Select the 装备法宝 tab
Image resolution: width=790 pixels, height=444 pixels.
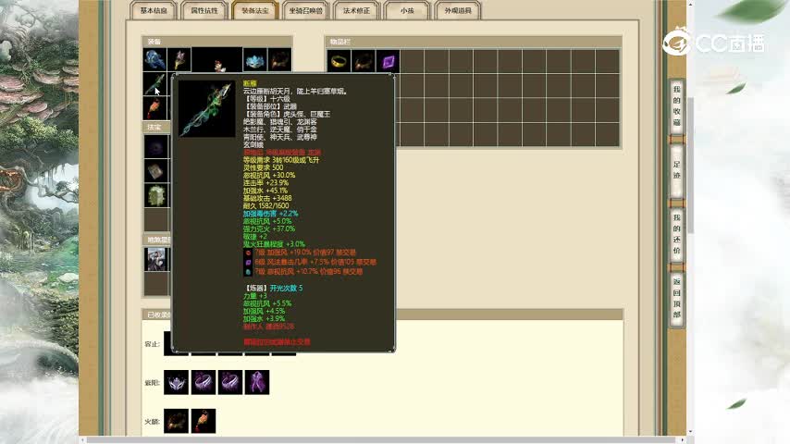255,10
